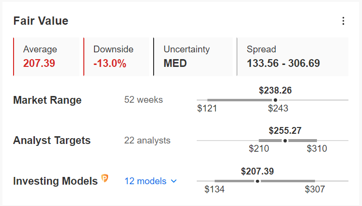This screenshot has width=362, height=206.
Task: Click the Market Range current price dot
Action: pos(275,100)
